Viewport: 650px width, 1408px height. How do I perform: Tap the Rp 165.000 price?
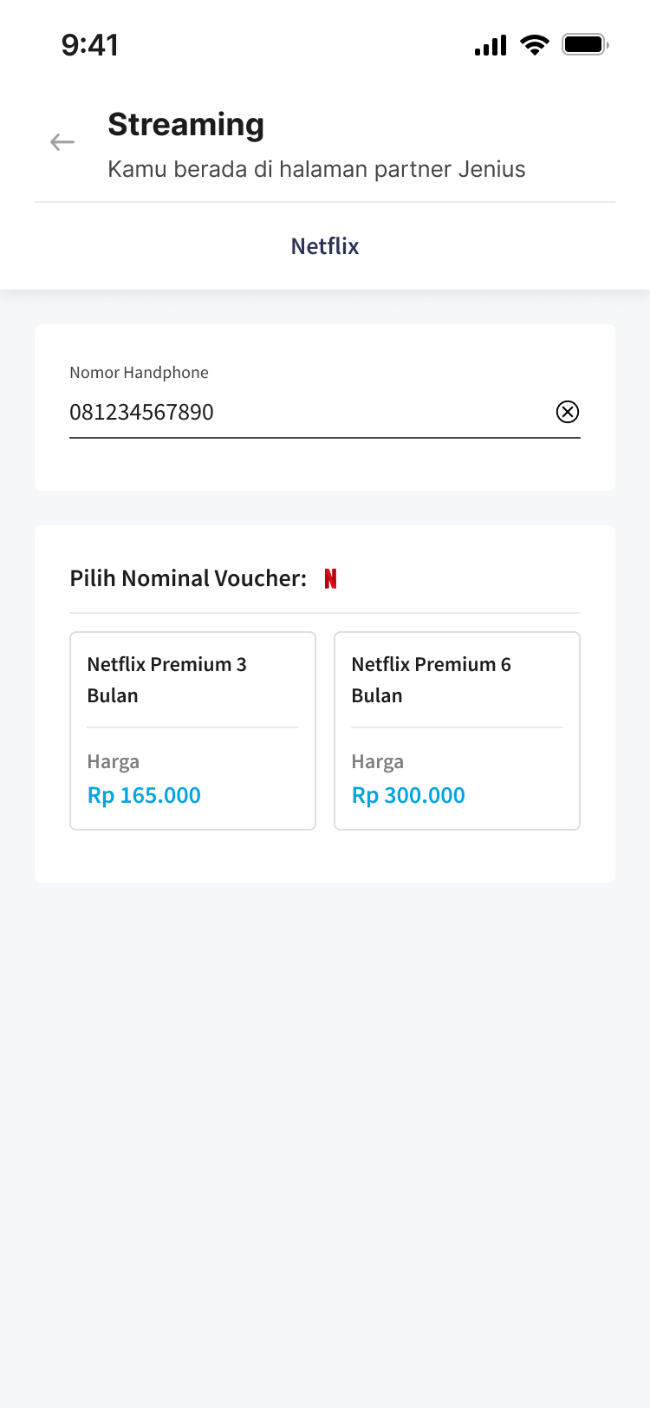click(144, 795)
